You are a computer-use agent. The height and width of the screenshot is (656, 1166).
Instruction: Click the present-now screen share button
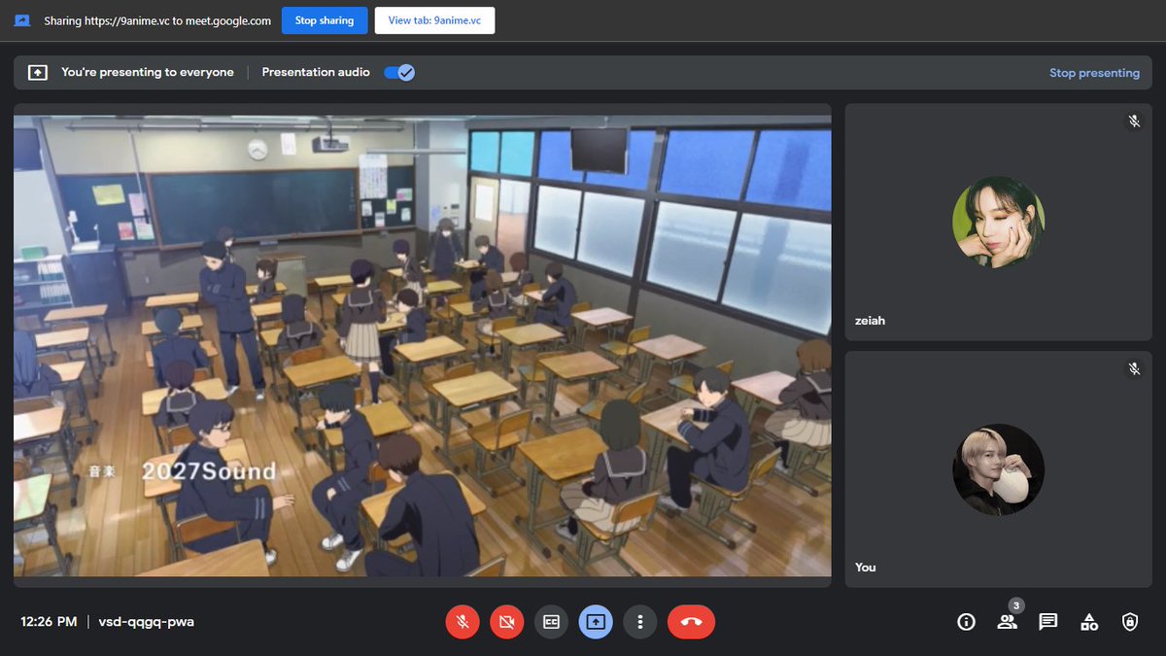(x=596, y=622)
